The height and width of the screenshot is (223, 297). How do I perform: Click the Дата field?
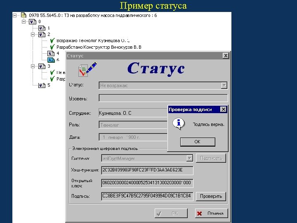click(133, 137)
